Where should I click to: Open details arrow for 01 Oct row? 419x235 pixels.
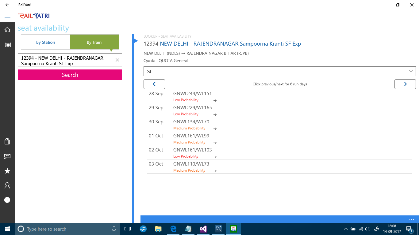[x=215, y=143]
